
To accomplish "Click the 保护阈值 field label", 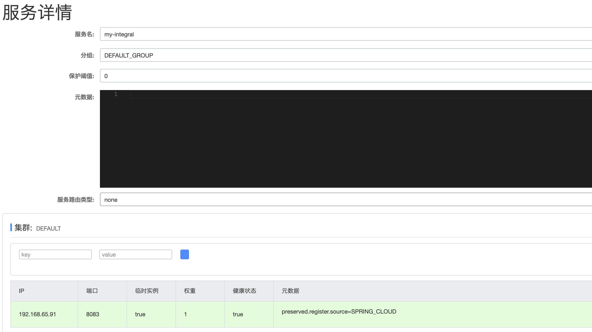I will [81, 76].
